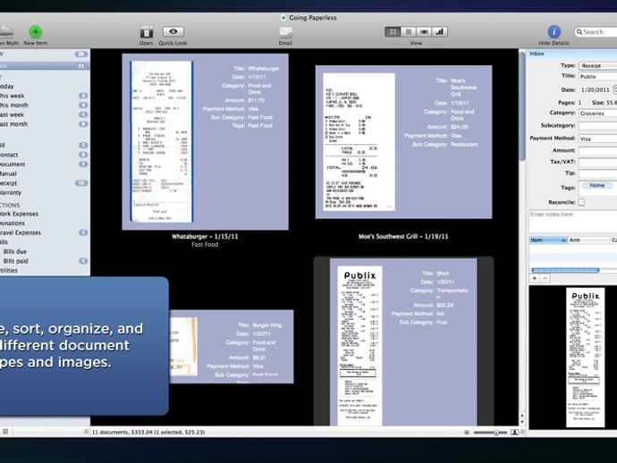Open the Category combo box Groceries
This screenshot has width=617, height=463.
[x=597, y=114]
